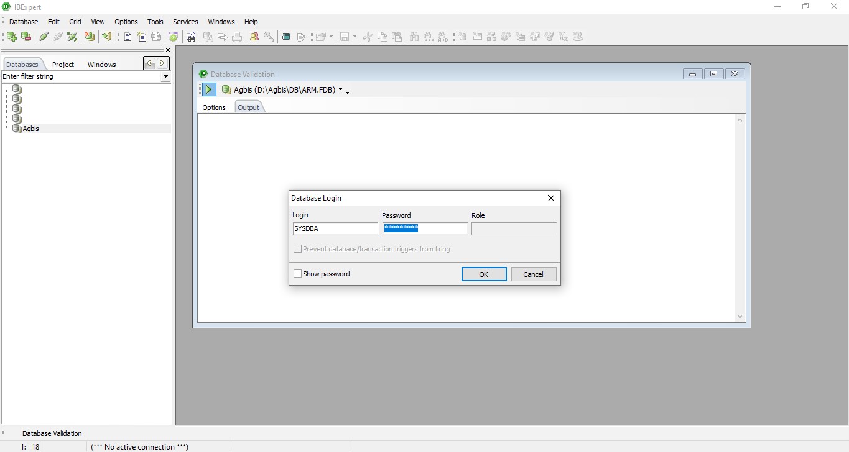Click the printer icon in toolbar

[x=237, y=37]
